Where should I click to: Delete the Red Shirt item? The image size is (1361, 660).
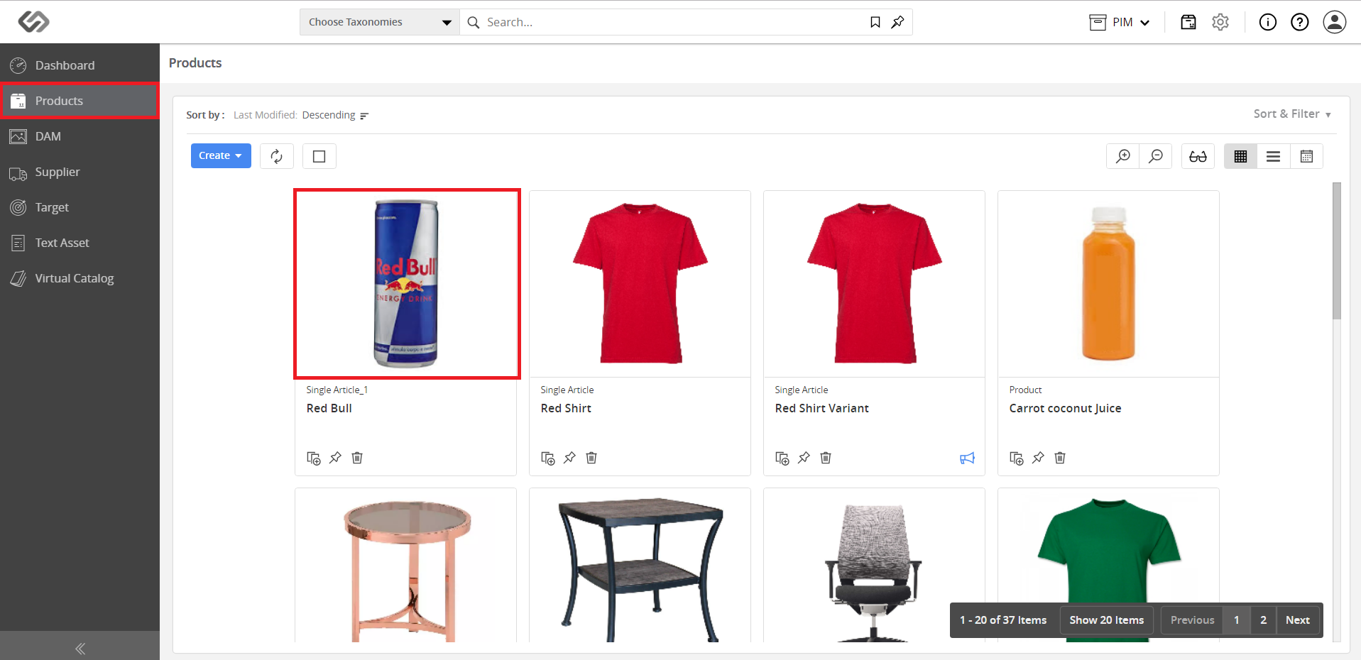(591, 458)
